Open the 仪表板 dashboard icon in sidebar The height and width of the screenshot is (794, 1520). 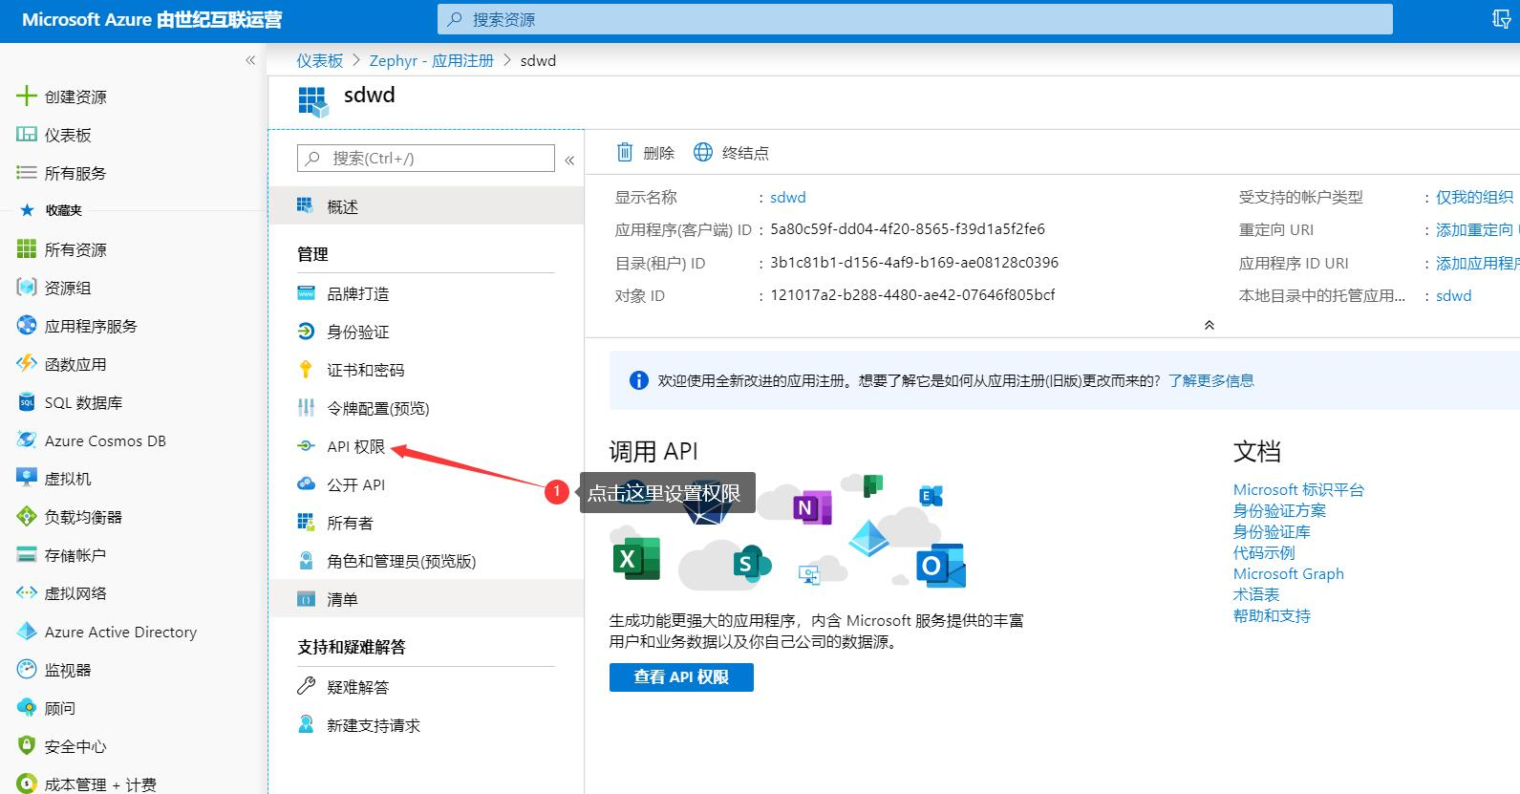(x=26, y=135)
